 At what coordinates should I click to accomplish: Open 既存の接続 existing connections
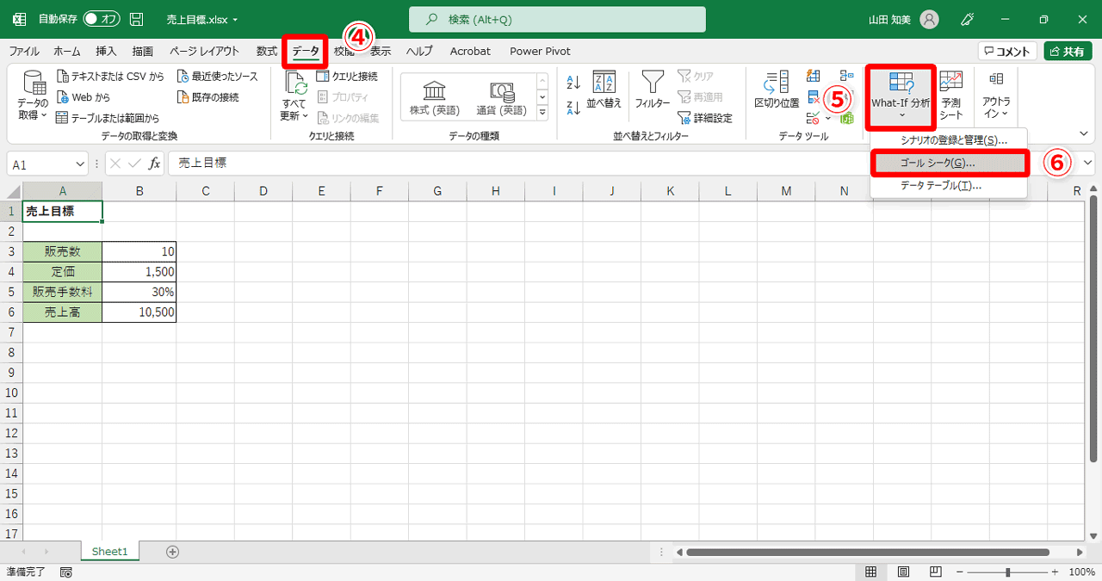[x=207, y=97]
